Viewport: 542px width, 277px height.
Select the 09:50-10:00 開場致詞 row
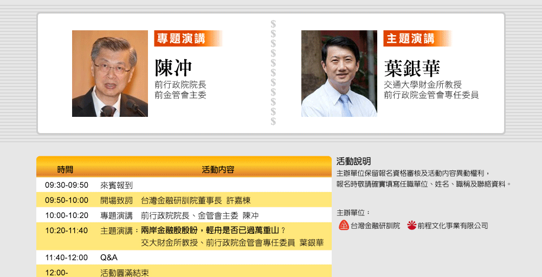[184, 200]
